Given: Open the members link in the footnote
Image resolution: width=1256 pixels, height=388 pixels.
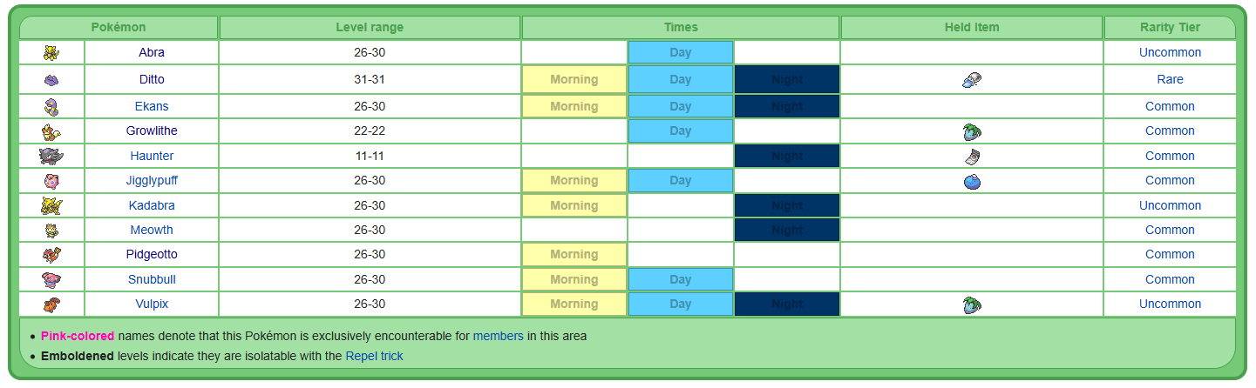Looking at the screenshot, I should click(498, 336).
